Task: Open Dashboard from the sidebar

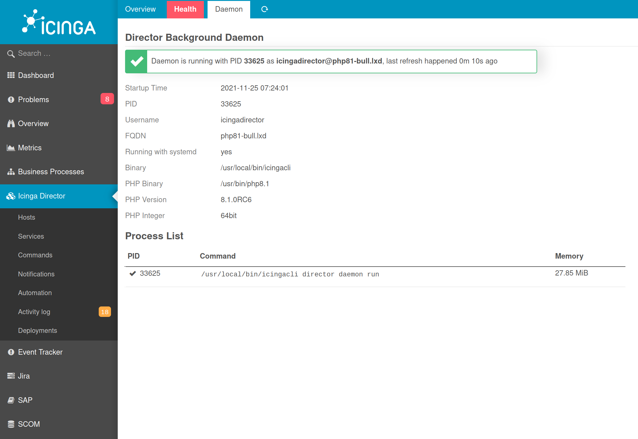Action: [x=36, y=75]
